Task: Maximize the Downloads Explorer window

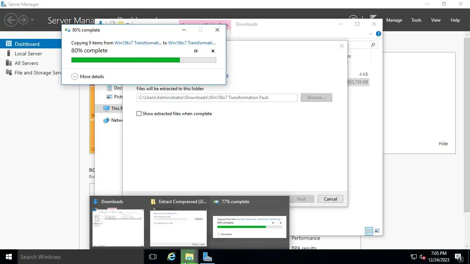Action: click(357, 24)
